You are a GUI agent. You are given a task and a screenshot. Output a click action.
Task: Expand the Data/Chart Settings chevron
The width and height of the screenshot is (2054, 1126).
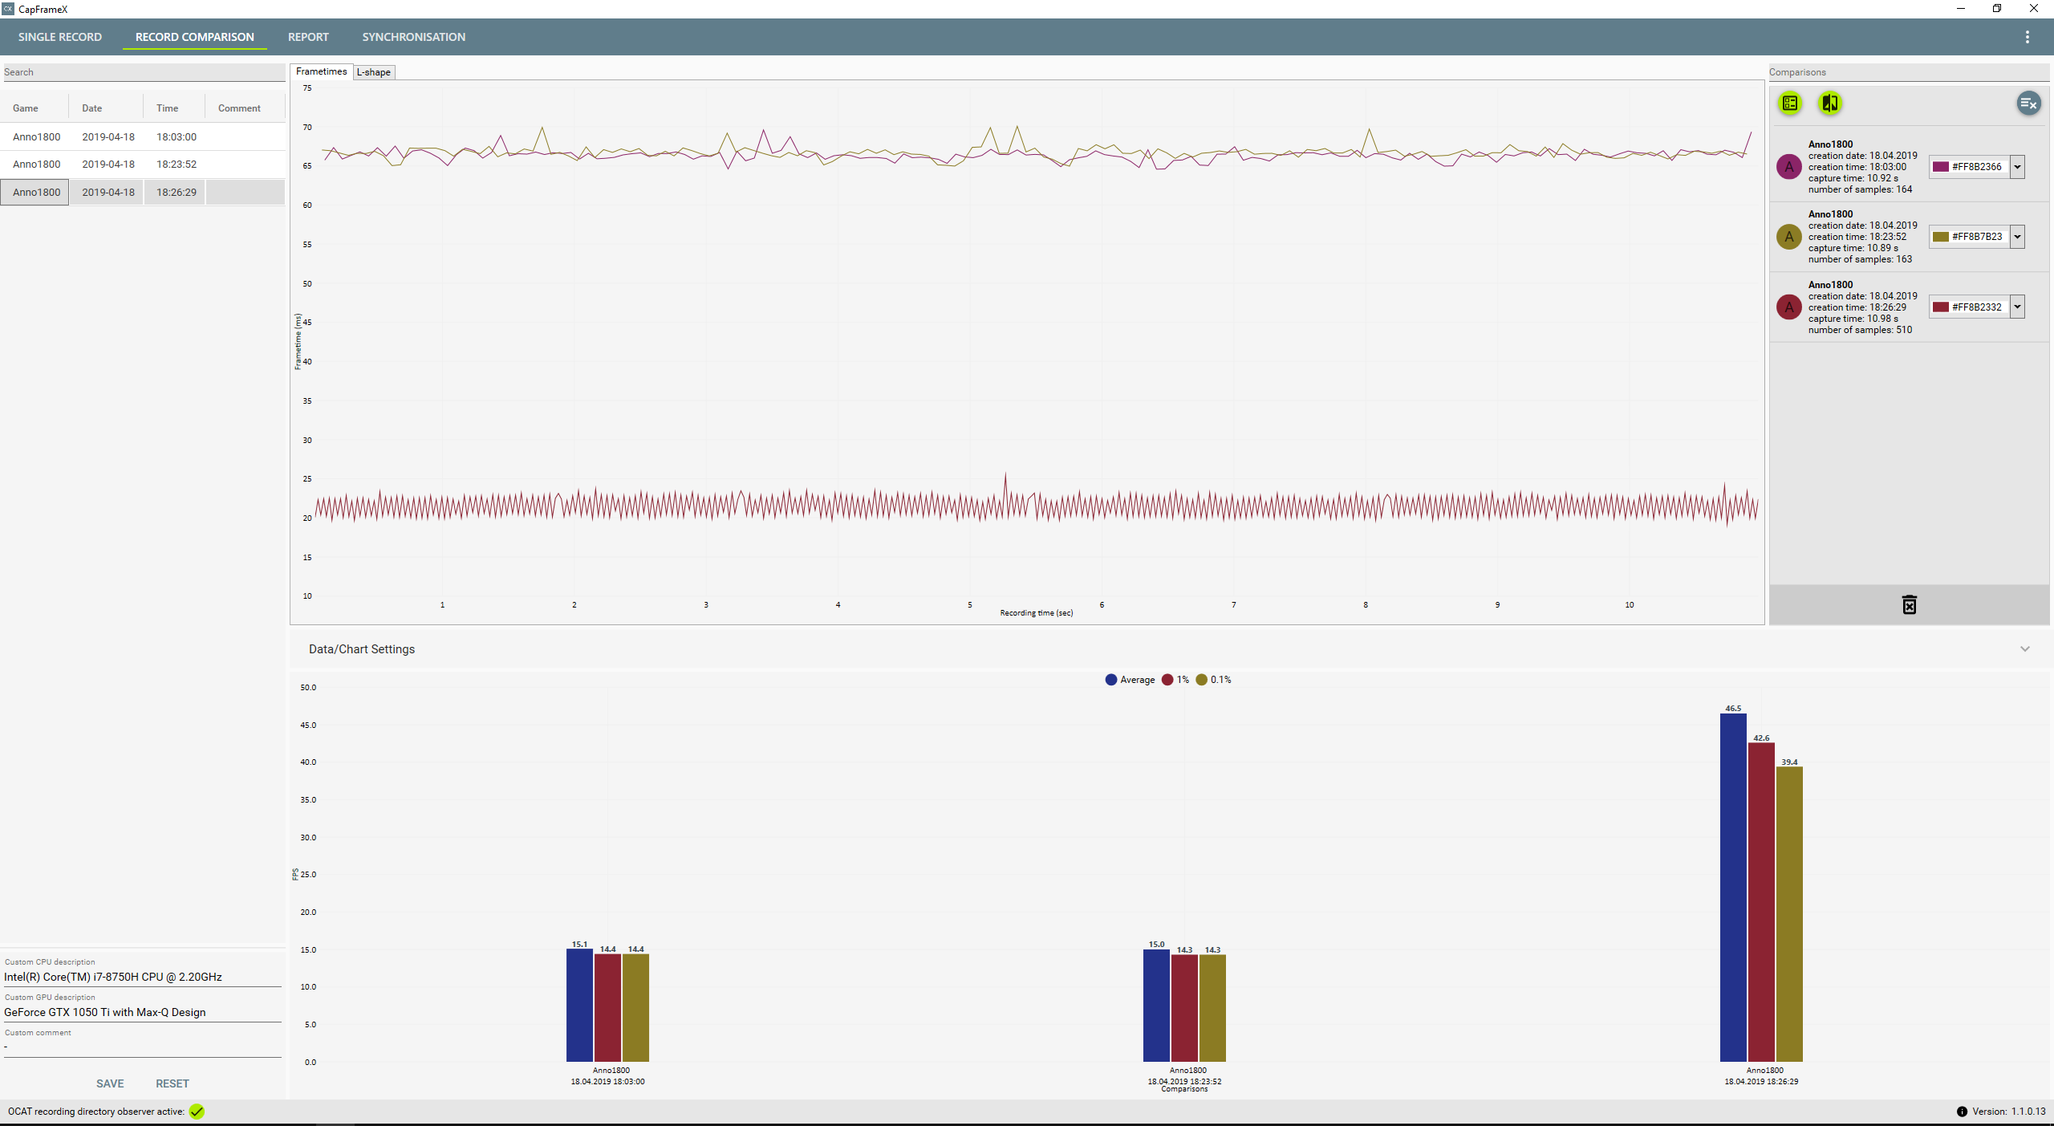pyautogui.click(x=2024, y=649)
